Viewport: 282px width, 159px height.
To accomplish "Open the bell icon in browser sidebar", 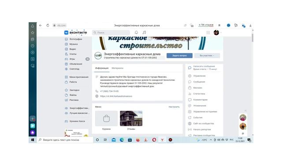I will point(33,26).
